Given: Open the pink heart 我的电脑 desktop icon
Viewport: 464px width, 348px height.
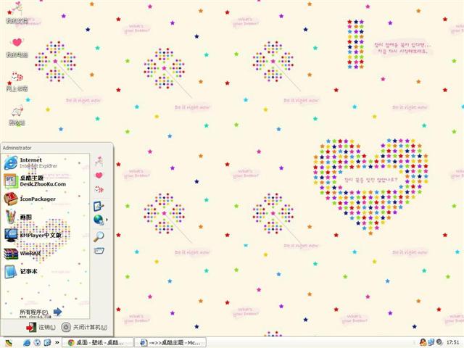Looking at the screenshot, I should (17, 48).
